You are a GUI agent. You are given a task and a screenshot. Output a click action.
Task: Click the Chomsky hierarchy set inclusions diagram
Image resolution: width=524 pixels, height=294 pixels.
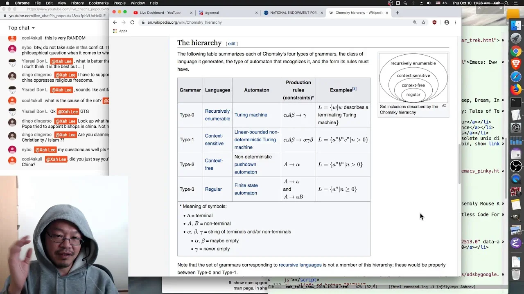(x=413, y=78)
